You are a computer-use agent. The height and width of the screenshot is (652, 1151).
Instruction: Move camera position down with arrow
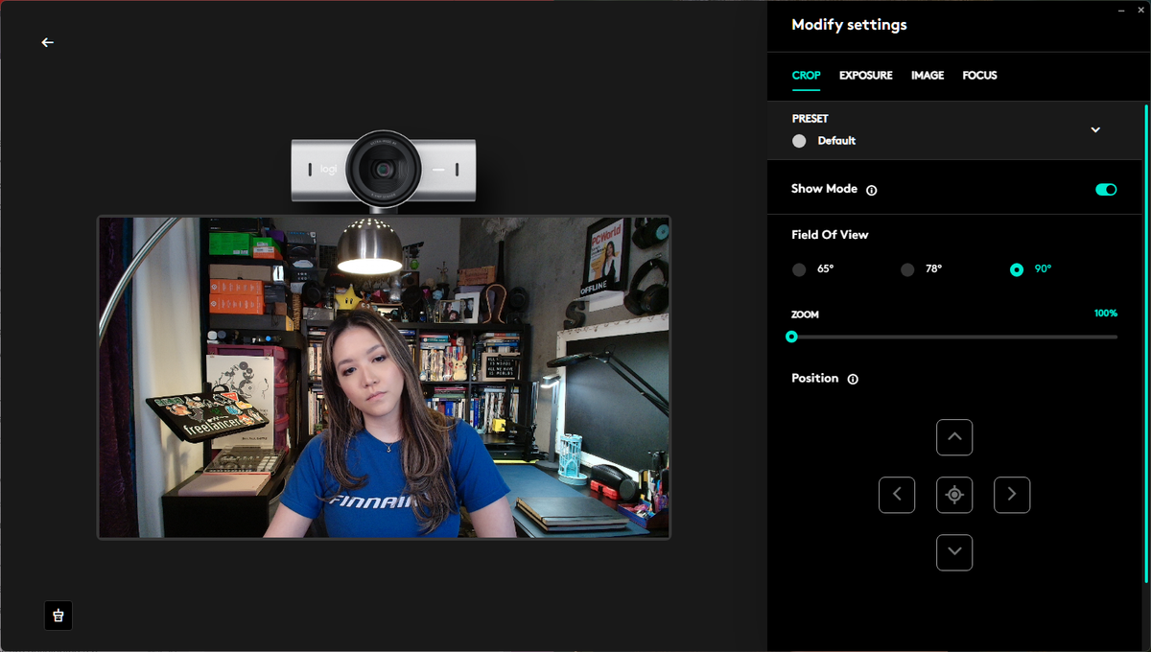point(954,552)
